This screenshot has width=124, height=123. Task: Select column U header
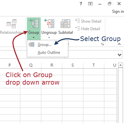111,65
